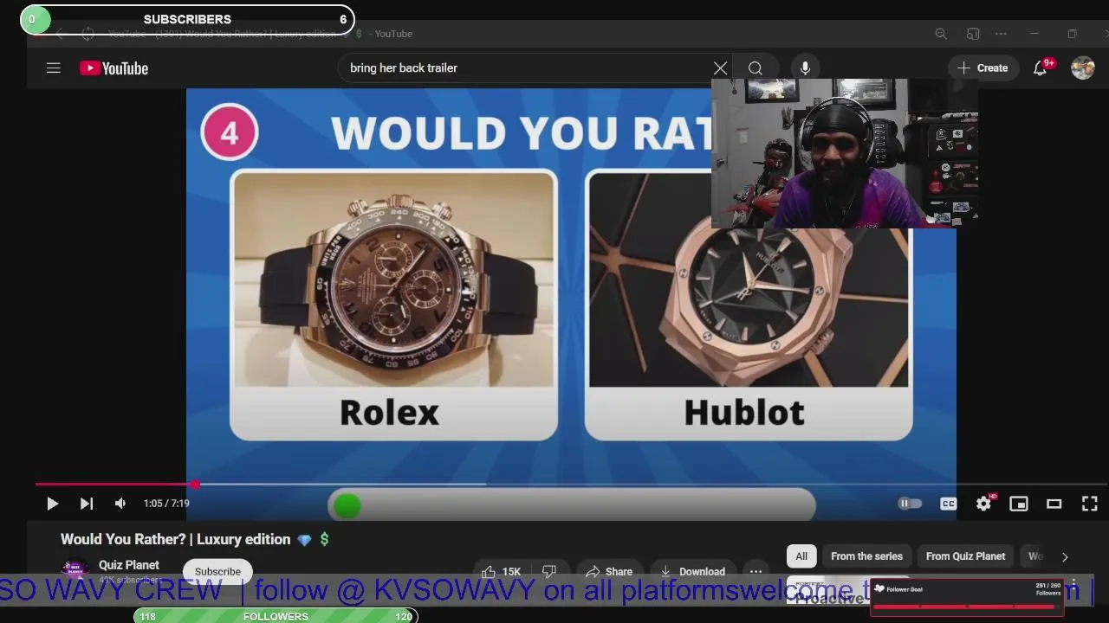Viewport: 1109px width, 623px height.
Task: Mute the video volume speaker
Action: [120, 504]
